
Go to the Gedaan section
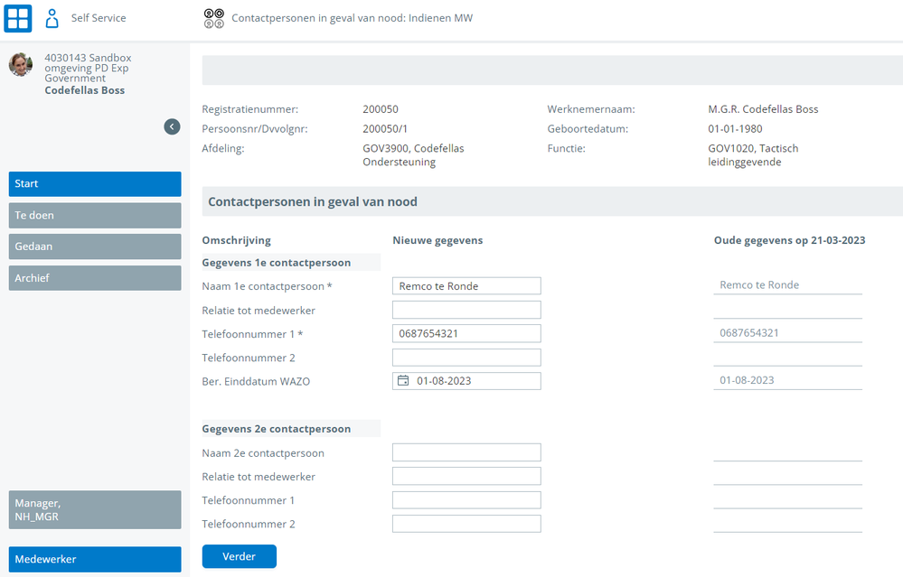(x=95, y=247)
